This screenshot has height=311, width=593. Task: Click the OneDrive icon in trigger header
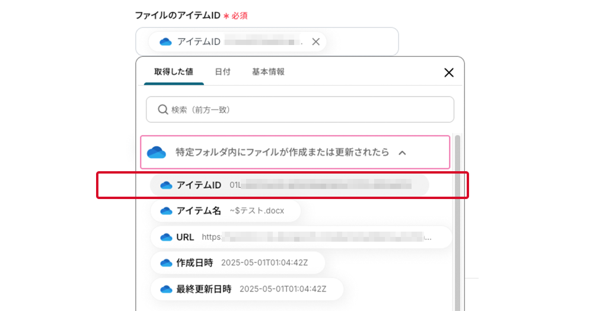[157, 152]
